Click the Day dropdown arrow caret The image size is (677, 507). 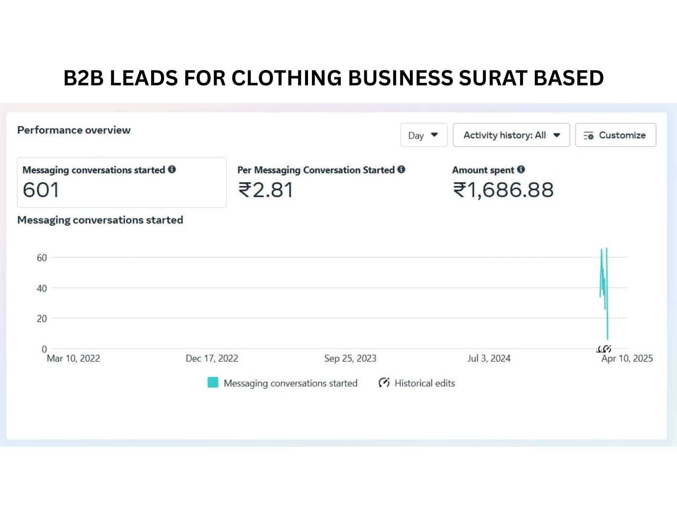point(434,135)
